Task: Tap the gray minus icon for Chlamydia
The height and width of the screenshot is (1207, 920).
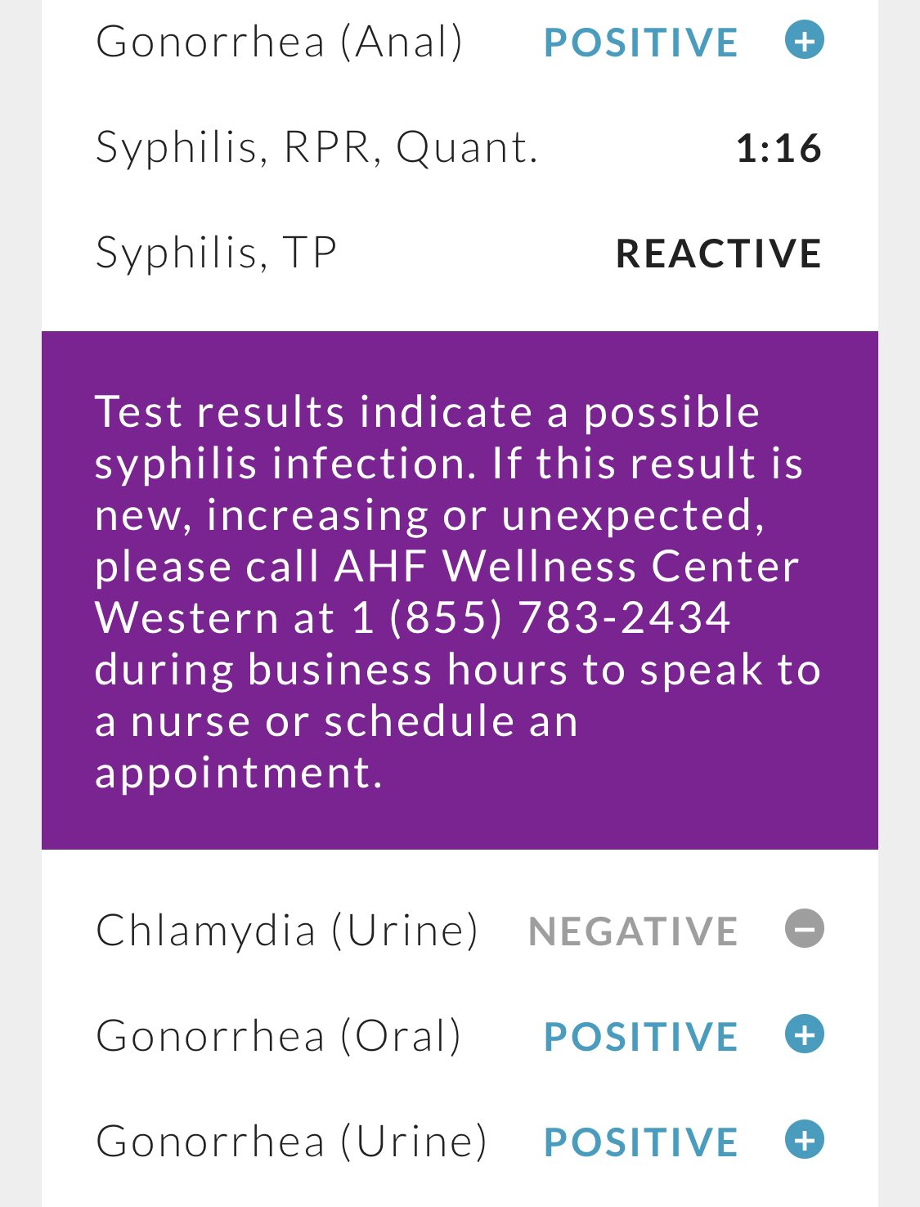Action: [804, 929]
